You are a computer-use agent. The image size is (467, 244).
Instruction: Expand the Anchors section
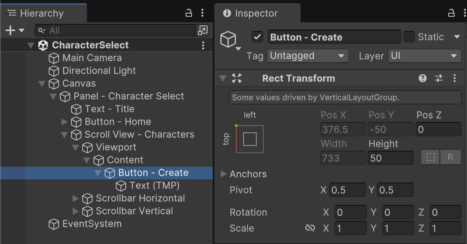tap(224, 174)
